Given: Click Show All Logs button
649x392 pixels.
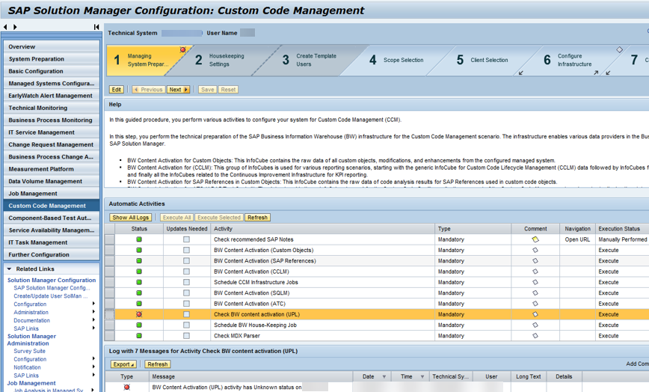Looking at the screenshot, I should 130,217.
